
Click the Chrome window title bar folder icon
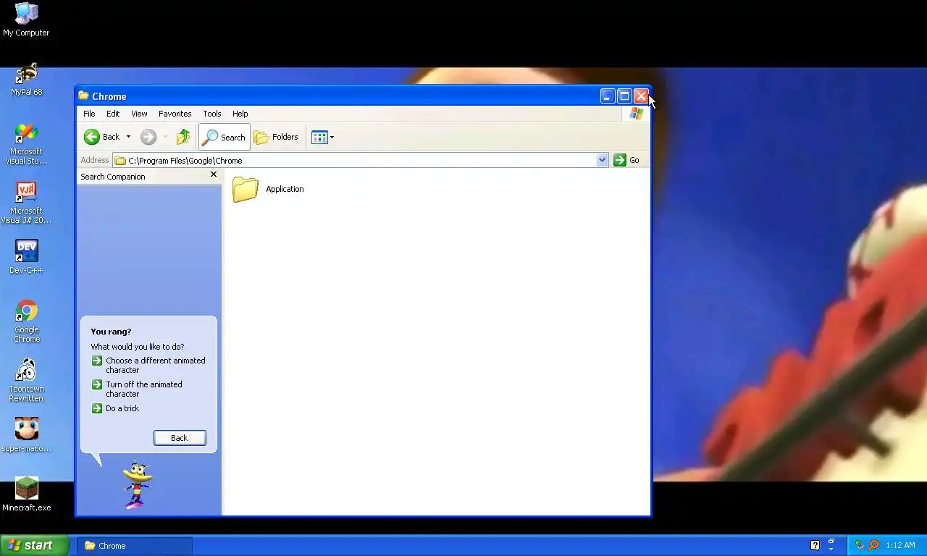84,96
